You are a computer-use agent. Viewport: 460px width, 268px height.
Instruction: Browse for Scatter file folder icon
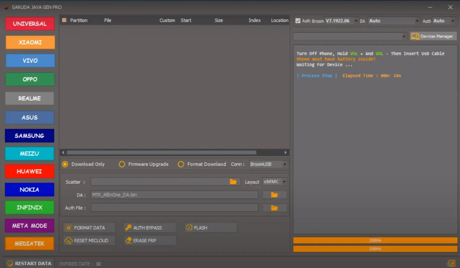click(x=233, y=182)
